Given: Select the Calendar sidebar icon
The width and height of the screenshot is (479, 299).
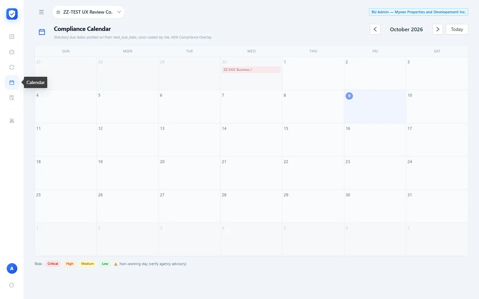Looking at the screenshot, I should tap(12, 82).
